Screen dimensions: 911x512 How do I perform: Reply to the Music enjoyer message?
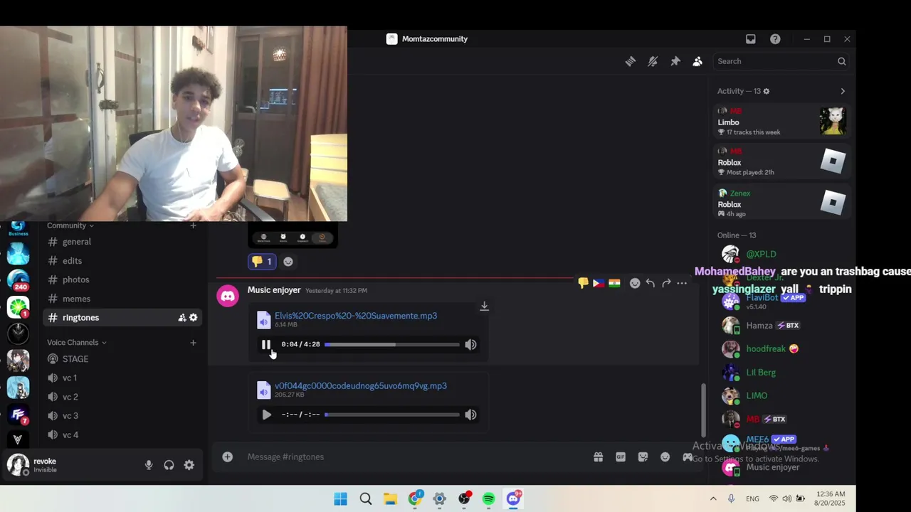coord(651,283)
